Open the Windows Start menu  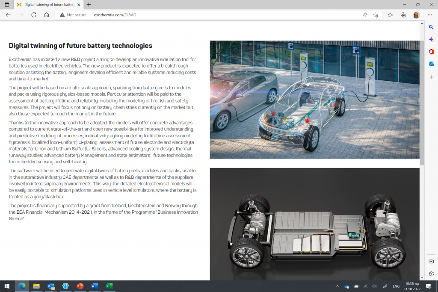click(x=7, y=286)
